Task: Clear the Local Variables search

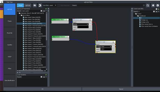Action: [41, 77]
